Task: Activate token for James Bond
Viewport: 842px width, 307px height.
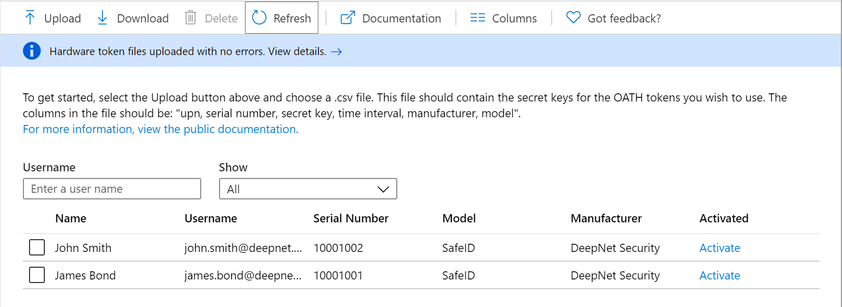Action: point(719,275)
